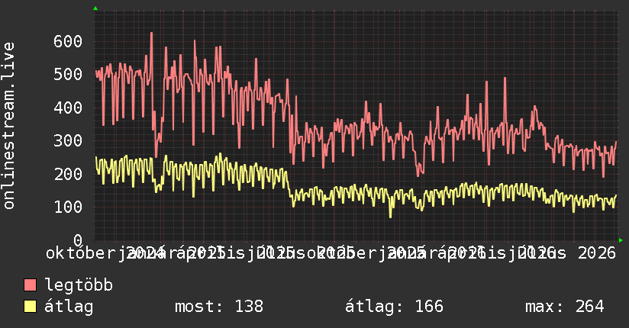Click the y-axis label 200
This screenshot has height=328, width=629.
[68, 174]
